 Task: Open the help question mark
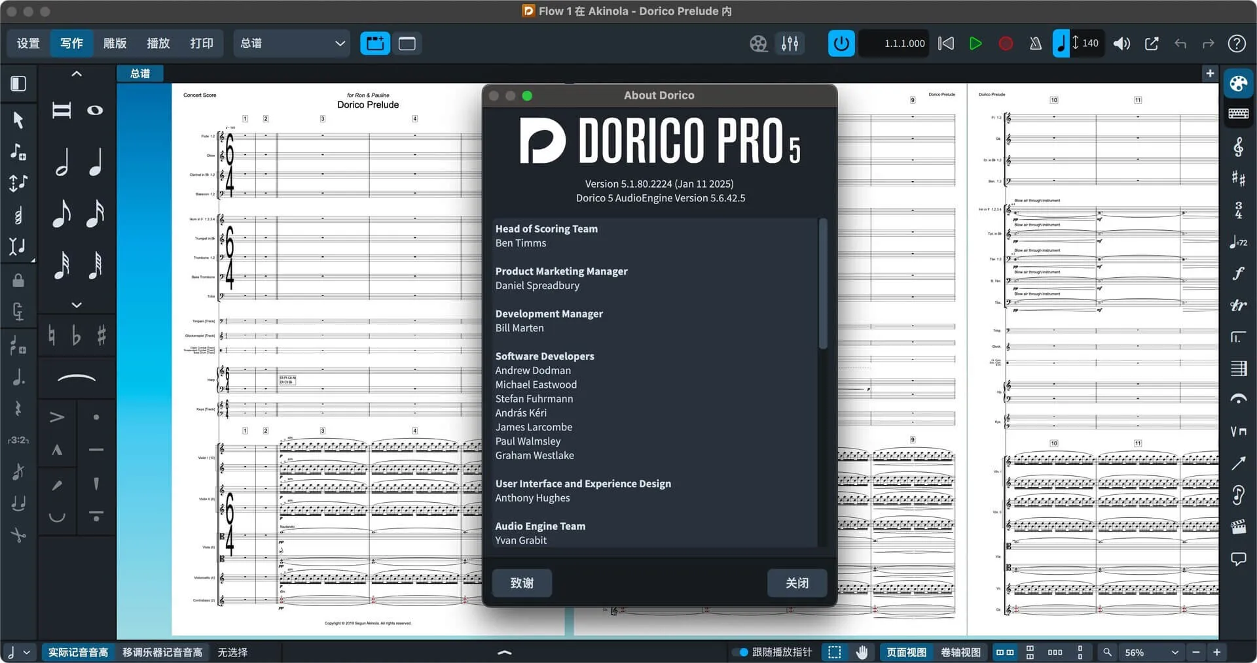click(1237, 44)
